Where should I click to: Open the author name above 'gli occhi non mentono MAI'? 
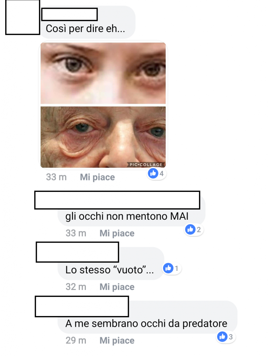click(x=117, y=200)
